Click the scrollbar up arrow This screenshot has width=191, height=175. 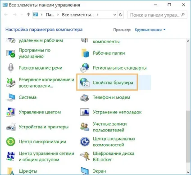click(188, 41)
